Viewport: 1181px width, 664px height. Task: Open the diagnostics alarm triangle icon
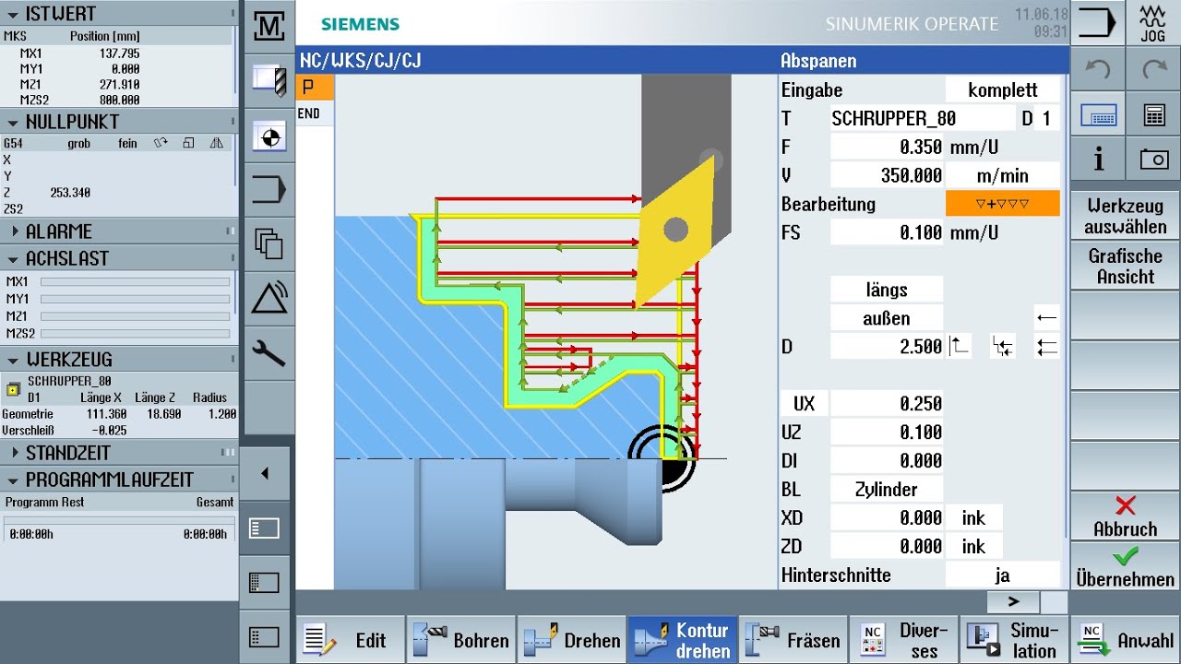[268, 299]
